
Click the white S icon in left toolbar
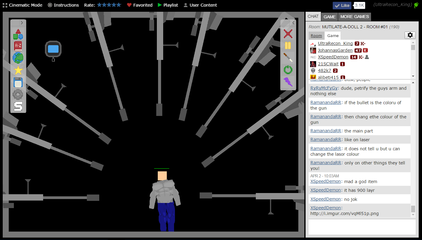point(18,106)
